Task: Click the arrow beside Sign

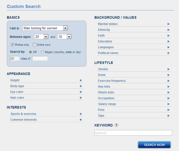Action: [169, 116]
